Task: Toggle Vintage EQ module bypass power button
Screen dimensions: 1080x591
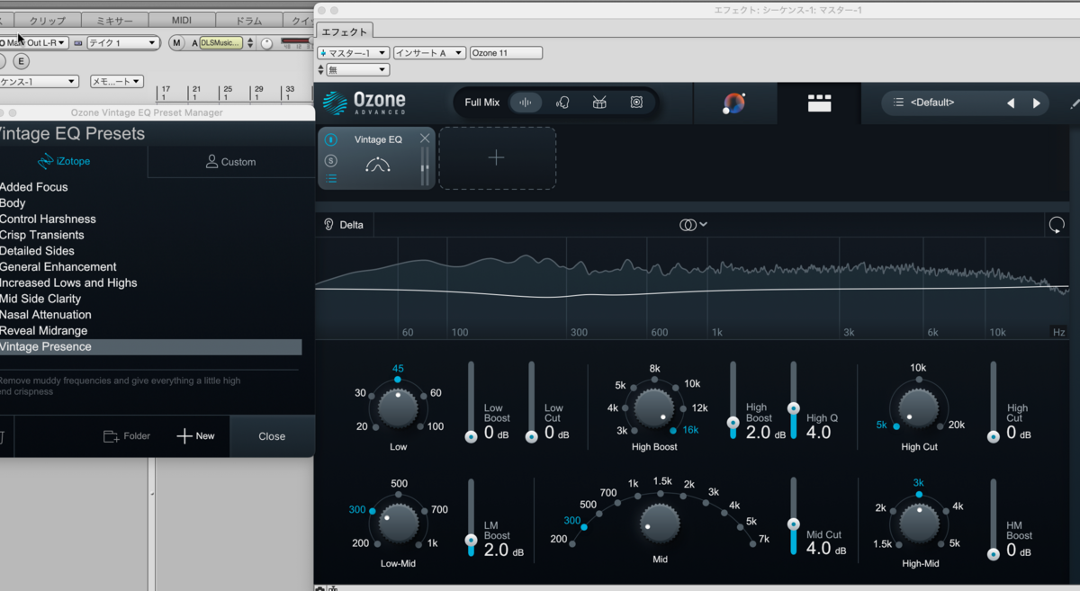Action: point(330,140)
